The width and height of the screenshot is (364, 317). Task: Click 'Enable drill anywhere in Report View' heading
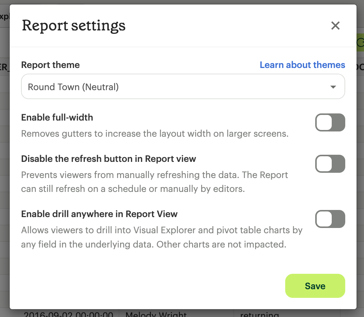(99, 214)
